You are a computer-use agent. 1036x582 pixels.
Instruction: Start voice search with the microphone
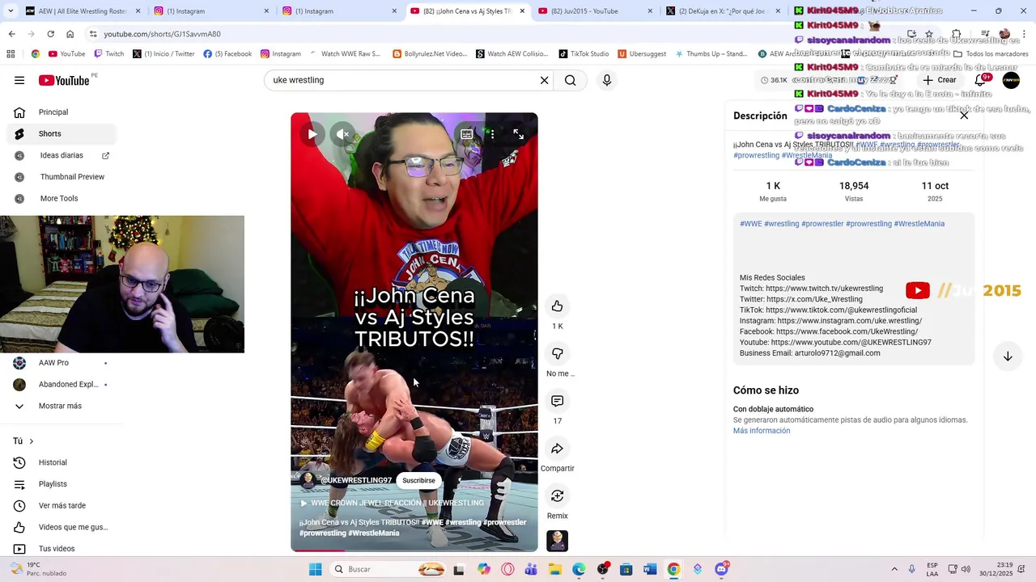coord(607,80)
